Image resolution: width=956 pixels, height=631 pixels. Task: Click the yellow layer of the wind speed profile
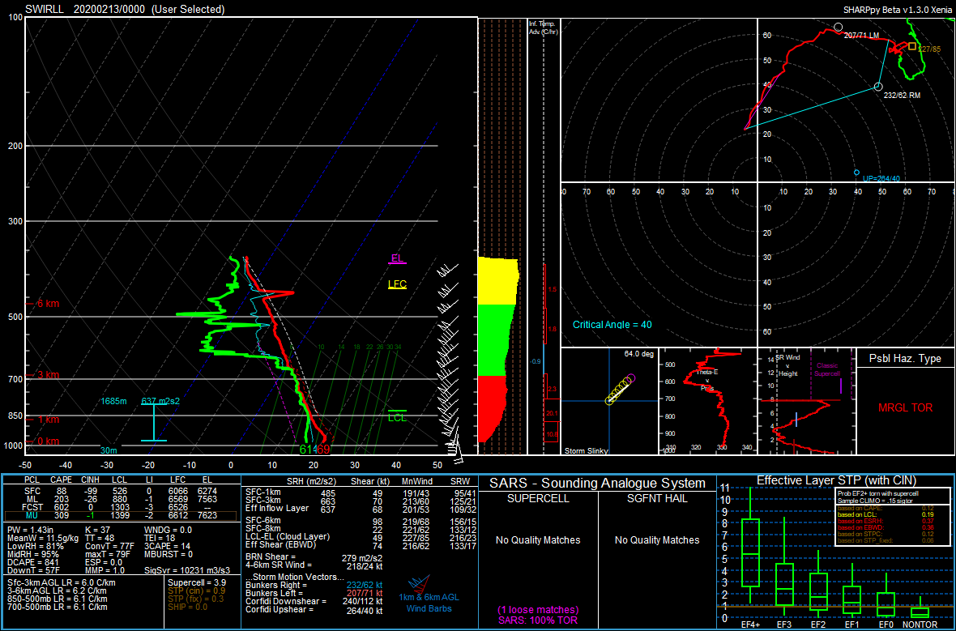coord(497,281)
